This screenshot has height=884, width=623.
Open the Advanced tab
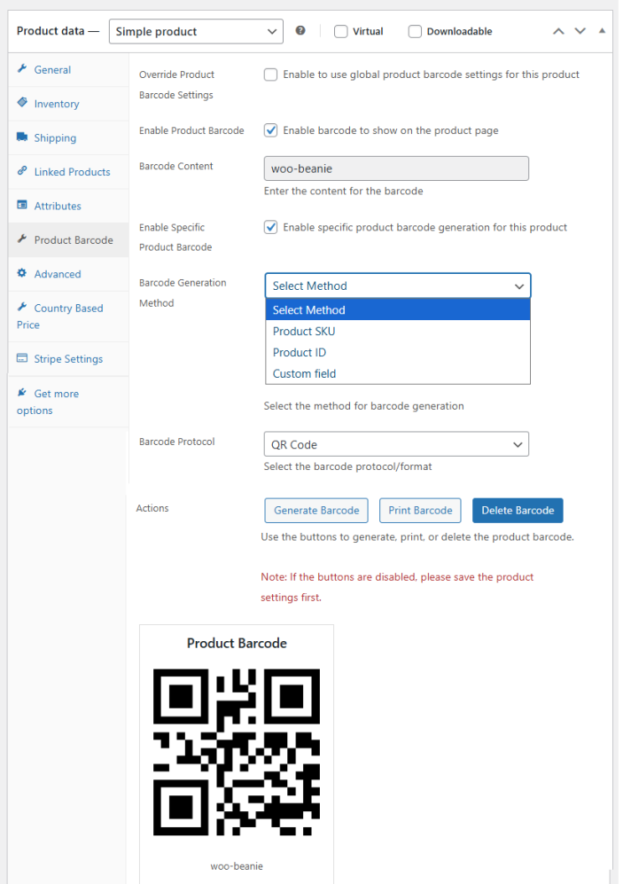point(69,274)
